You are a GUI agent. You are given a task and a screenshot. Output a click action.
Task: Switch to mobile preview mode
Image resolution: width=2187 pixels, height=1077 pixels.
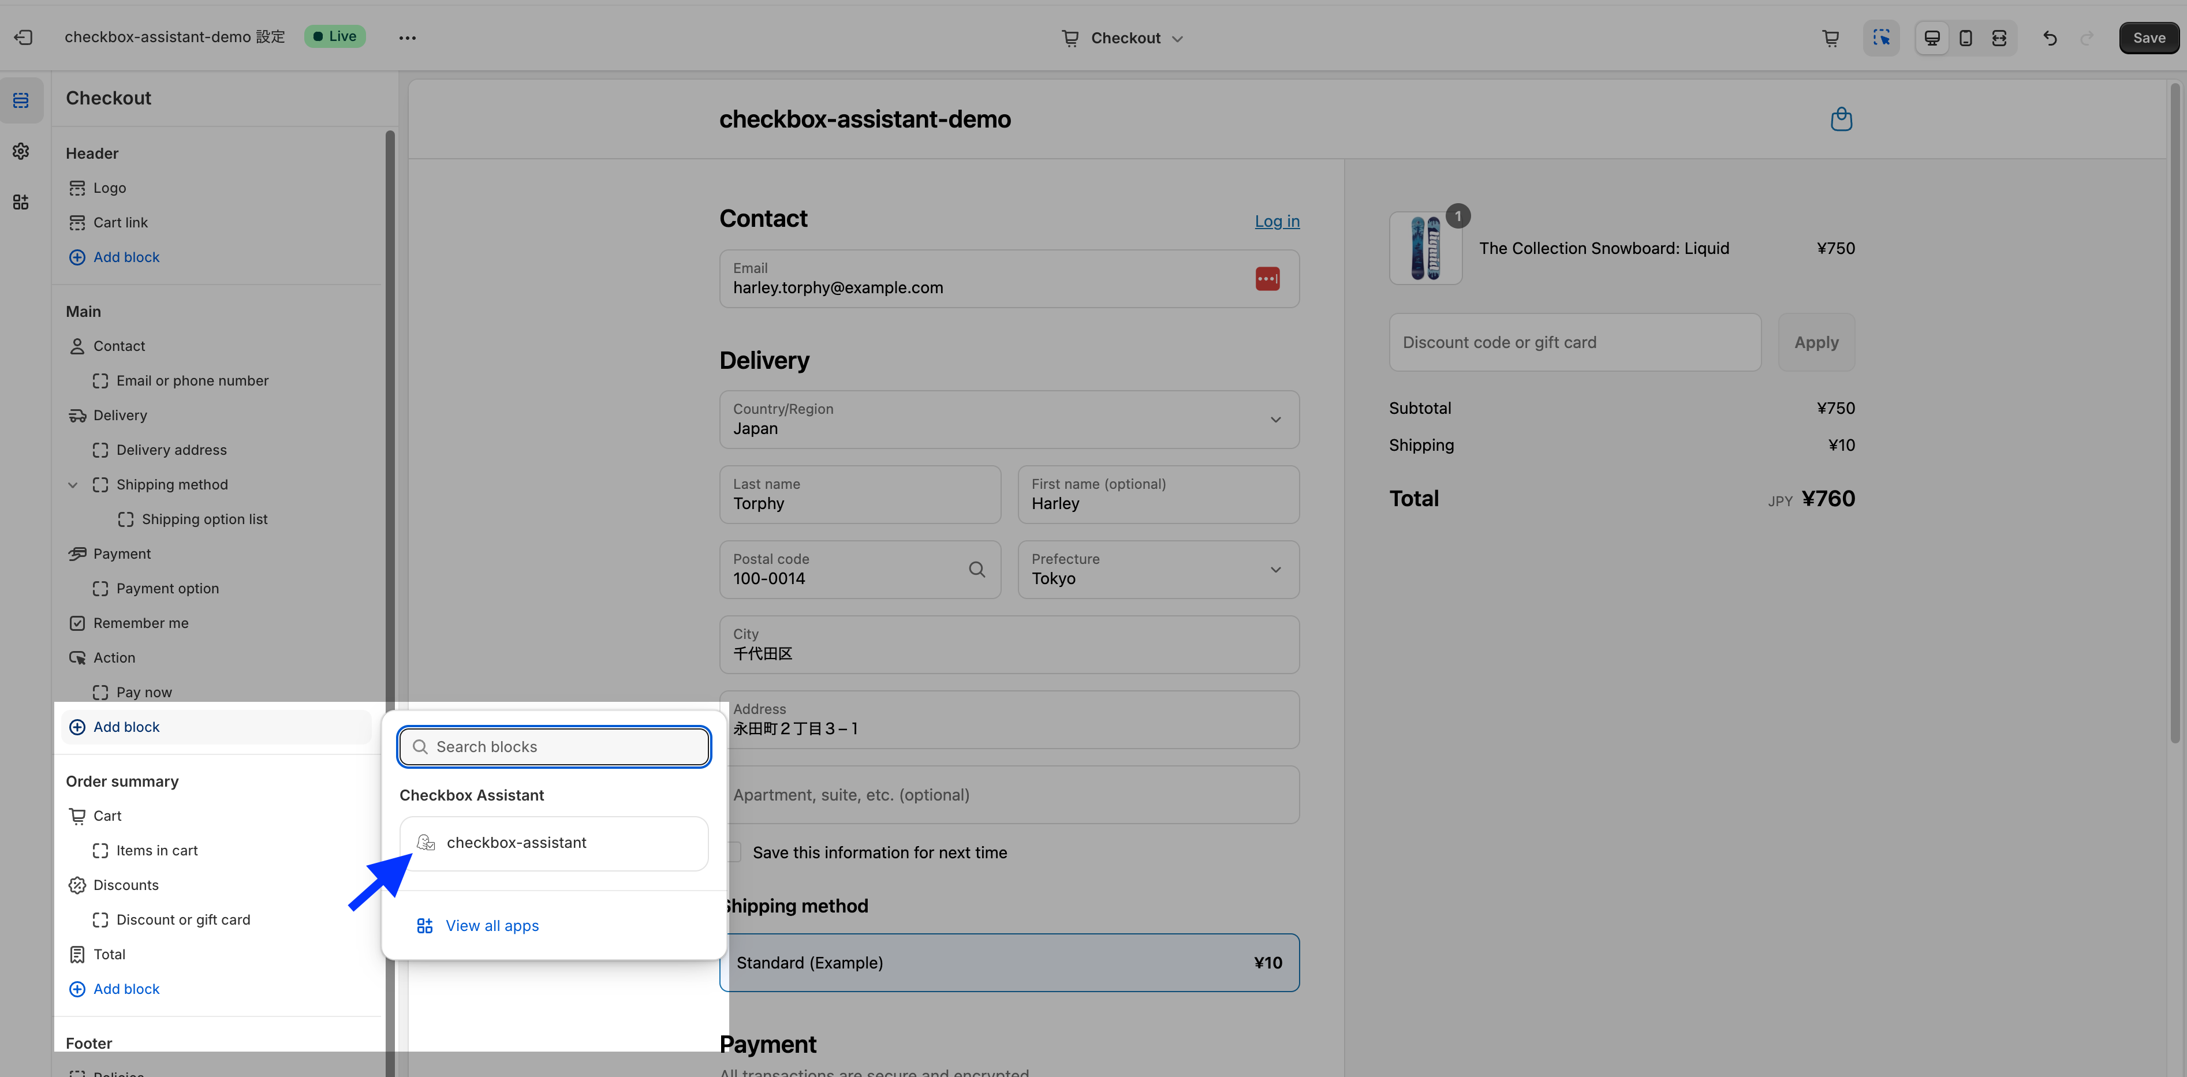[1965, 38]
